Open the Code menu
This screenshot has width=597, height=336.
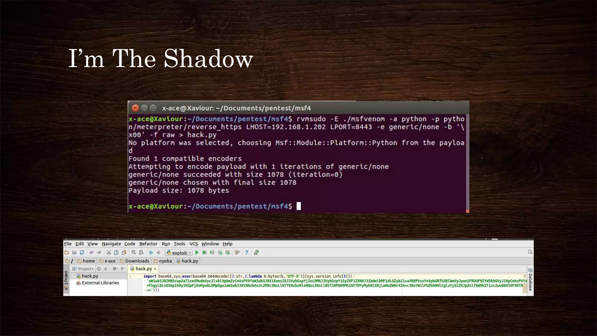click(130, 244)
